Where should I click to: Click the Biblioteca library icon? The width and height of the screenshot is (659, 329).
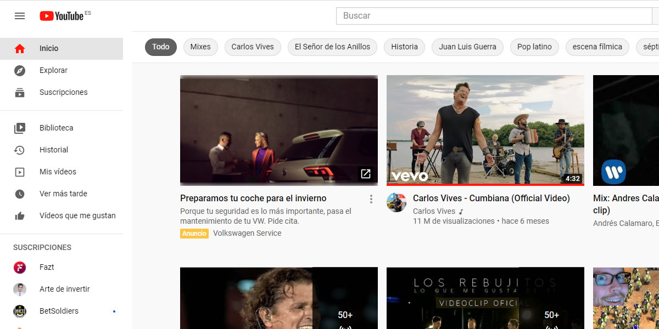tap(20, 128)
